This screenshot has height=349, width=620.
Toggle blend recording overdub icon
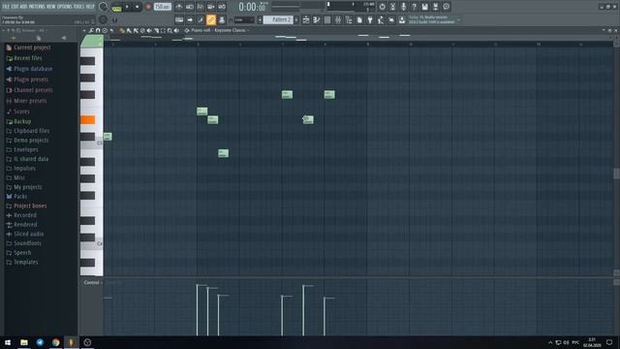(211, 7)
